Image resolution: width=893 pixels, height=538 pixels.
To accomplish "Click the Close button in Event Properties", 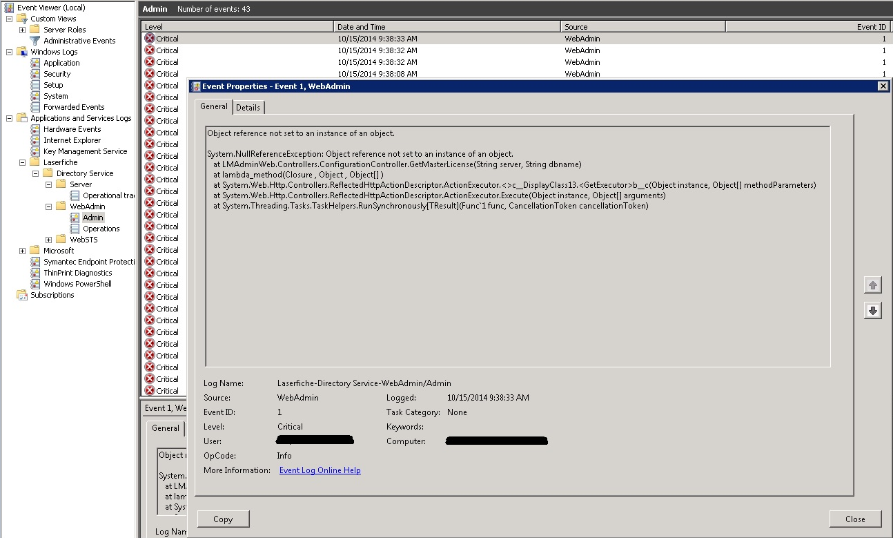I will 855,519.
